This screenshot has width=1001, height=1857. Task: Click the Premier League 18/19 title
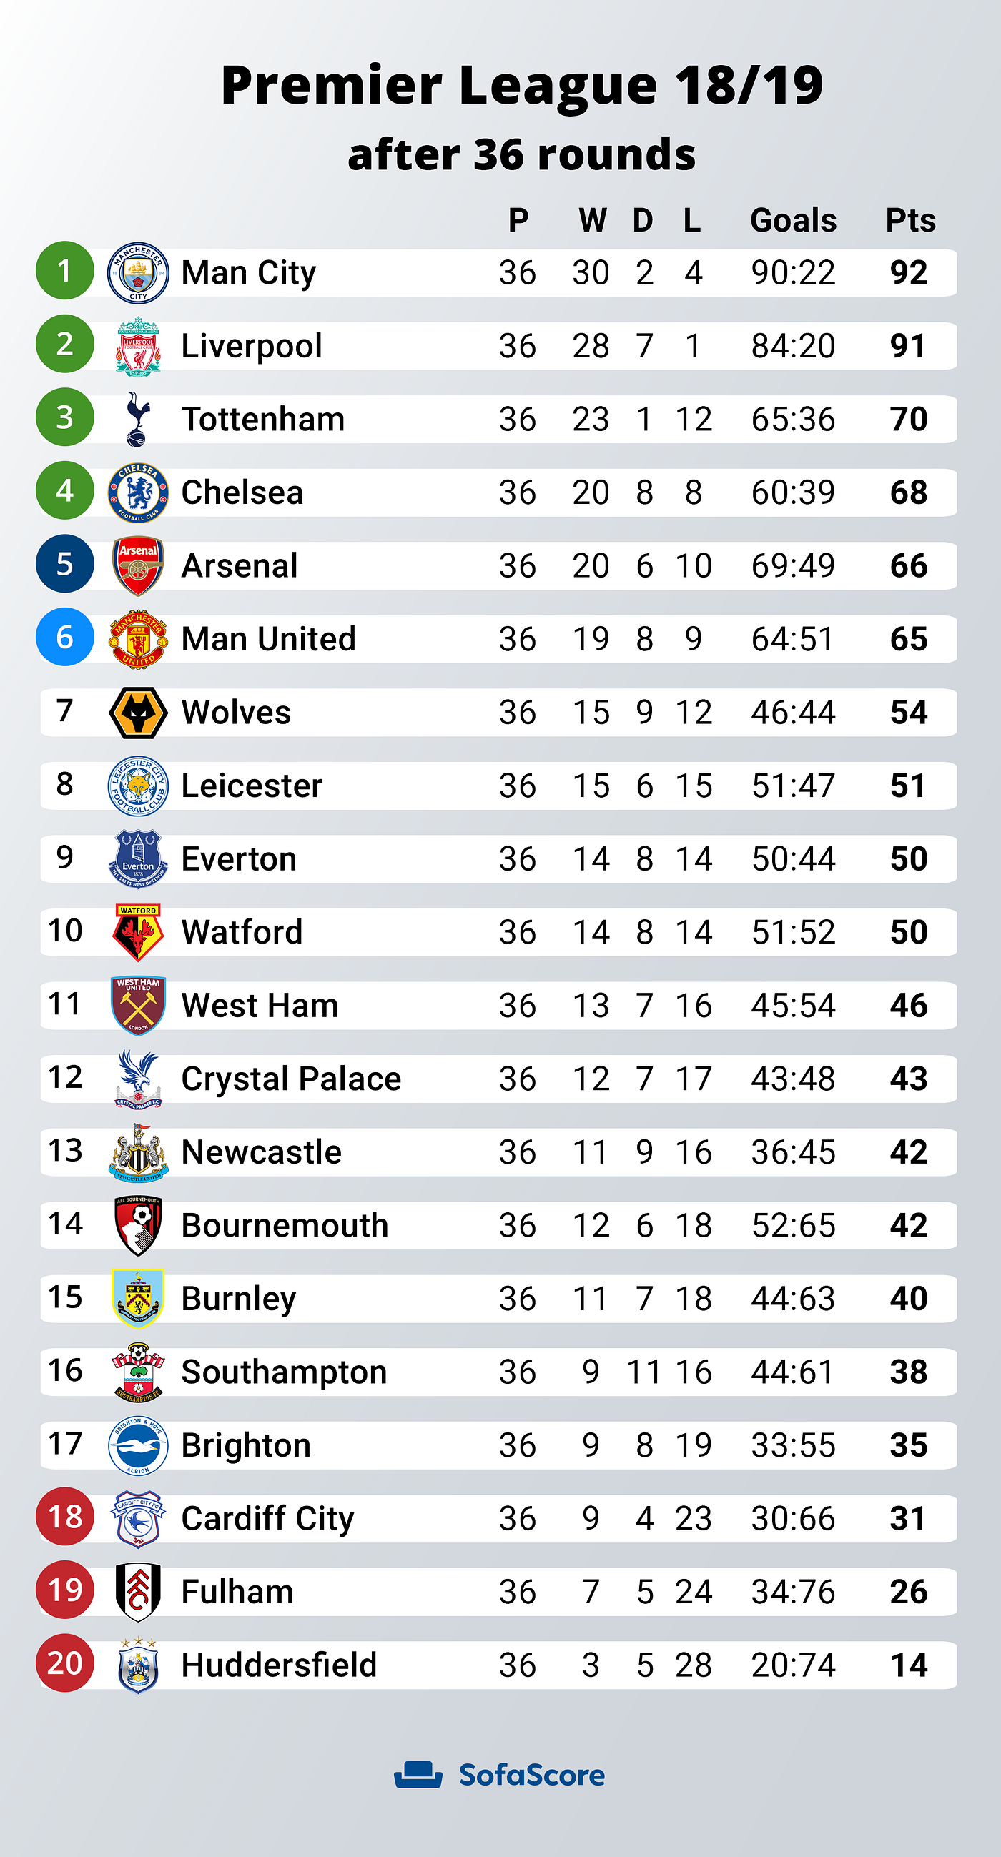point(522,85)
